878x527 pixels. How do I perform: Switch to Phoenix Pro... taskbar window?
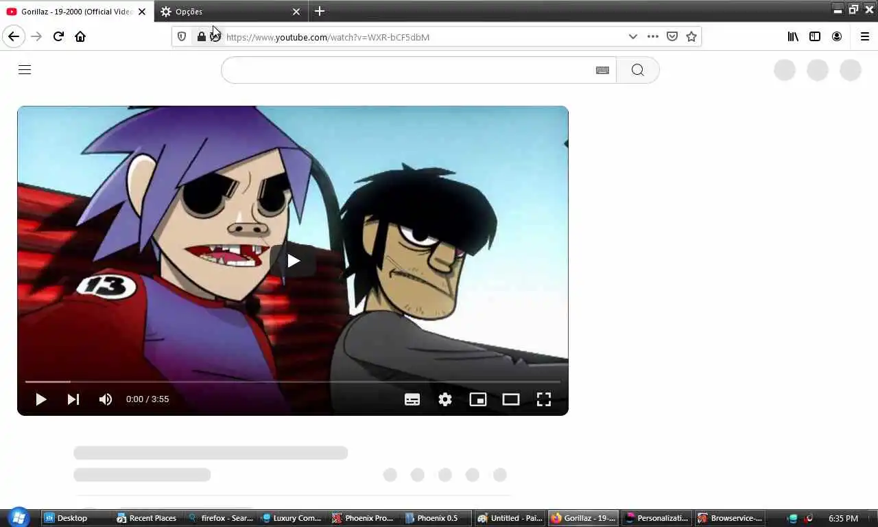click(x=364, y=518)
